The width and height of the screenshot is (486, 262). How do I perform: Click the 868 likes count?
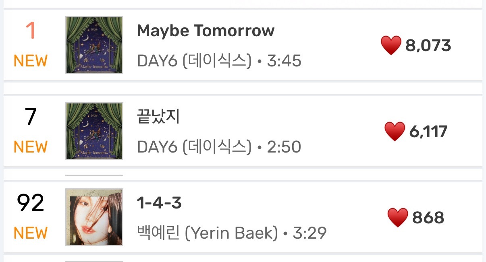(x=428, y=218)
